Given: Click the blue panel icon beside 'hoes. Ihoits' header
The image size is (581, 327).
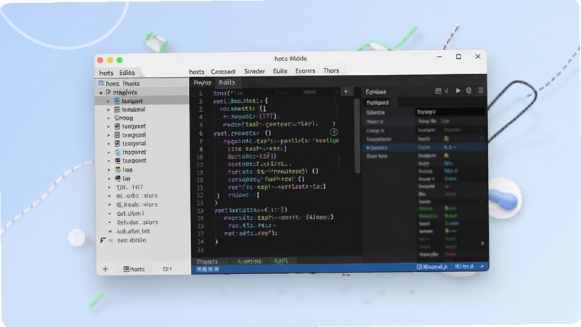Looking at the screenshot, I should [x=101, y=83].
